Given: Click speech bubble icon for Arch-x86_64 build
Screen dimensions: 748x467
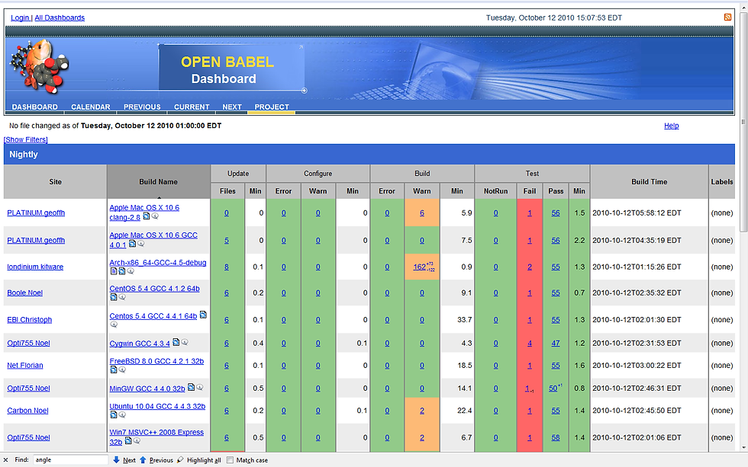Looking at the screenshot, I should point(131,271).
